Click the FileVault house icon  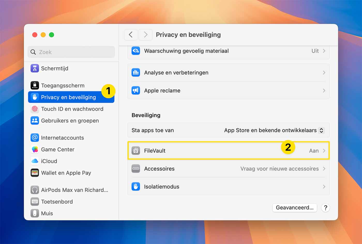[135, 151]
